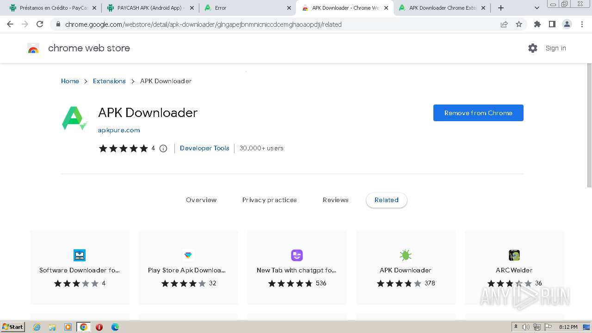Screen dimensions: 592x333
Task: Open Play Store Apk Downloader icon
Action: [x=188, y=255]
